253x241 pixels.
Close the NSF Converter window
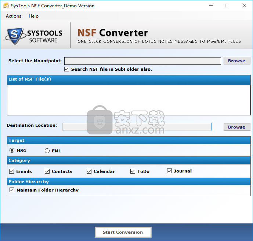(244, 5)
